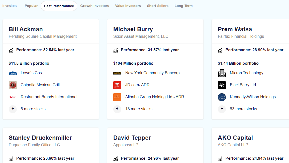Screen dimensions: 289x163
Task: Open David Tepper investor profile
Action: [x=132, y=138]
